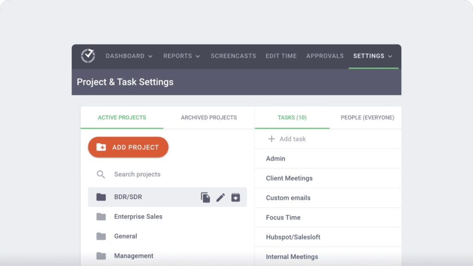473x266 pixels.
Task: Click the Approvals navigation link
Action: click(x=325, y=56)
